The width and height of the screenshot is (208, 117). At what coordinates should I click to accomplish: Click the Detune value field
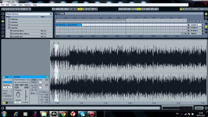pos(18,103)
